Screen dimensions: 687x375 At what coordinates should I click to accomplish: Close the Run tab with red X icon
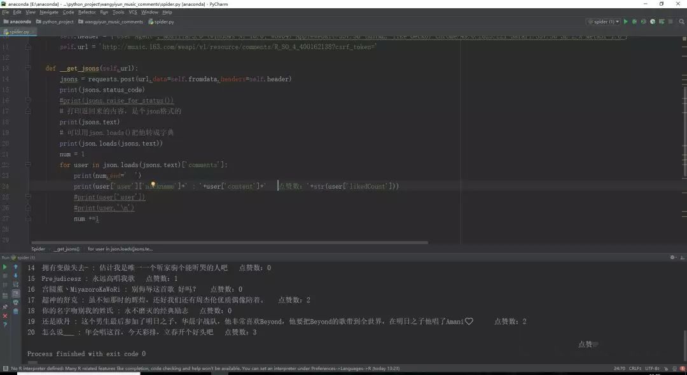coord(5,316)
